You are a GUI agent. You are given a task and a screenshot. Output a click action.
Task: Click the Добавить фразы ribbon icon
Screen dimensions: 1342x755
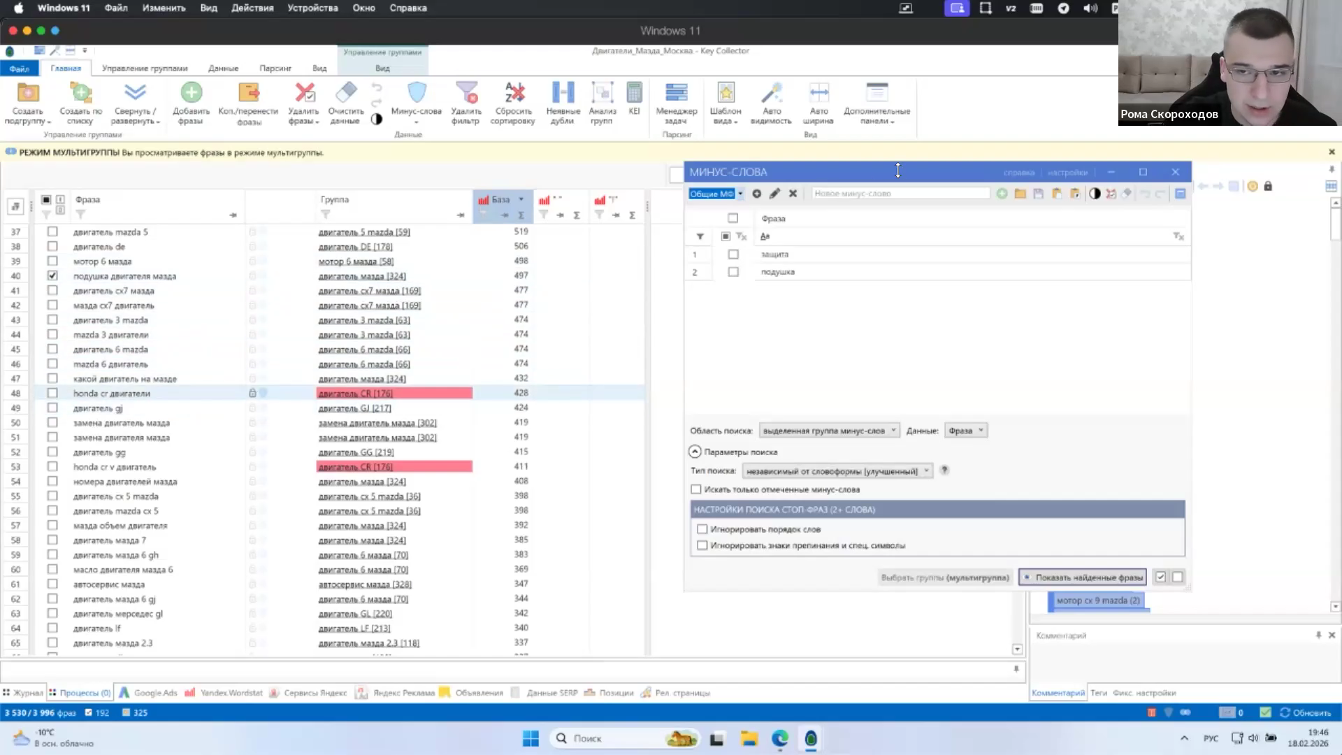[x=191, y=93]
